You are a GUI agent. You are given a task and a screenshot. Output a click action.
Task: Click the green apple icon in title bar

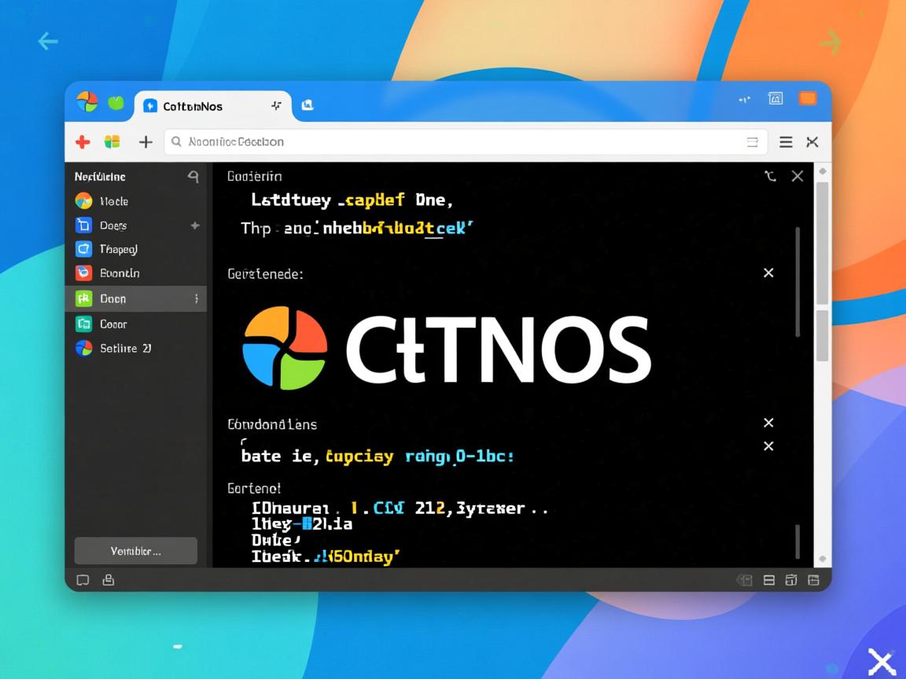pos(116,102)
